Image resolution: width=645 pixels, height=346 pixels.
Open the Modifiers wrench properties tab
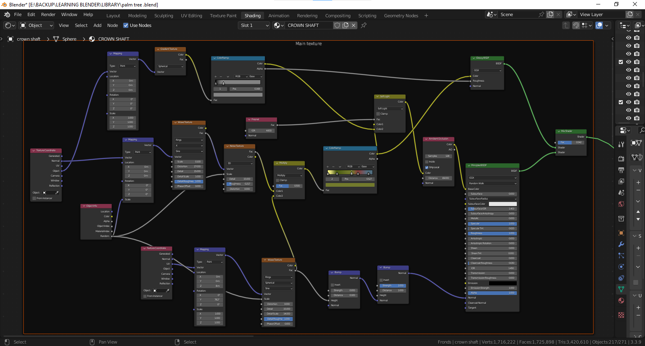(x=621, y=244)
